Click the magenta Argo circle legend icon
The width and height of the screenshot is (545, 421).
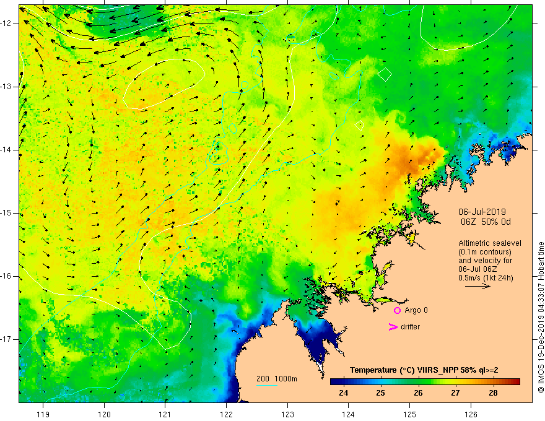point(397,311)
